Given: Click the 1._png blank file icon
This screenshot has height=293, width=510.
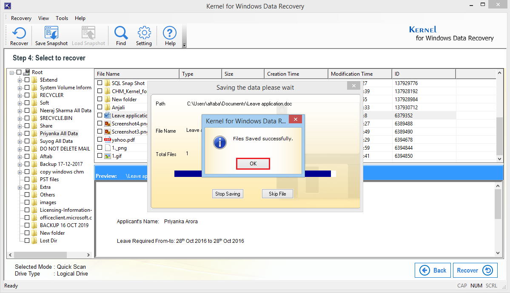Looking at the screenshot, I should pos(107,148).
